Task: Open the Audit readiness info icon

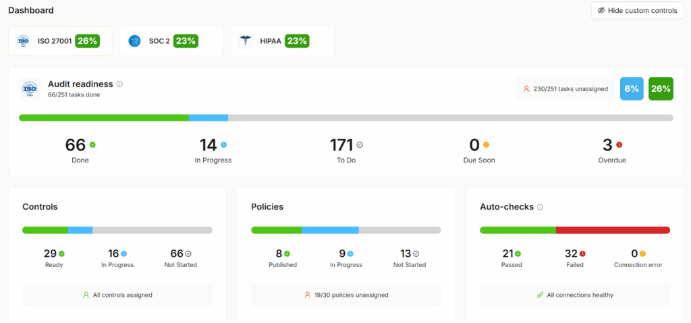Action: [x=119, y=84]
